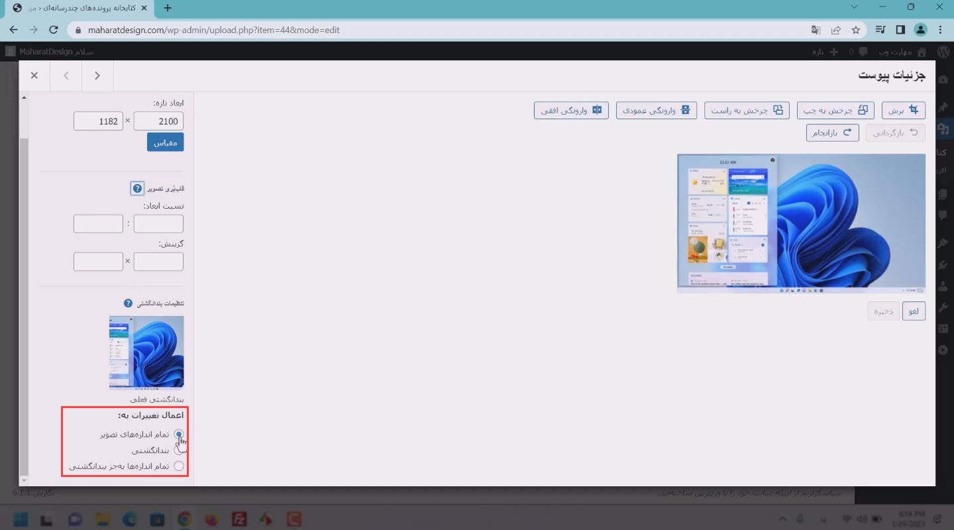The width and height of the screenshot is (954, 530).
Task: Click the first نسبت ابعاد ratio field
Action: pos(158,224)
